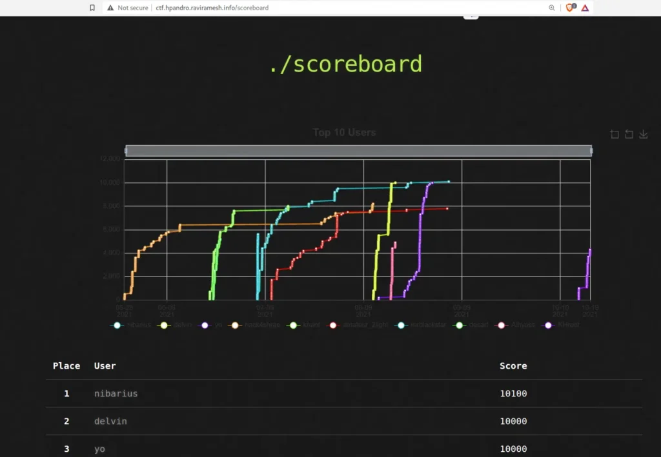
Task: Open the Brave Rewards triangle icon
Action: (585, 8)
